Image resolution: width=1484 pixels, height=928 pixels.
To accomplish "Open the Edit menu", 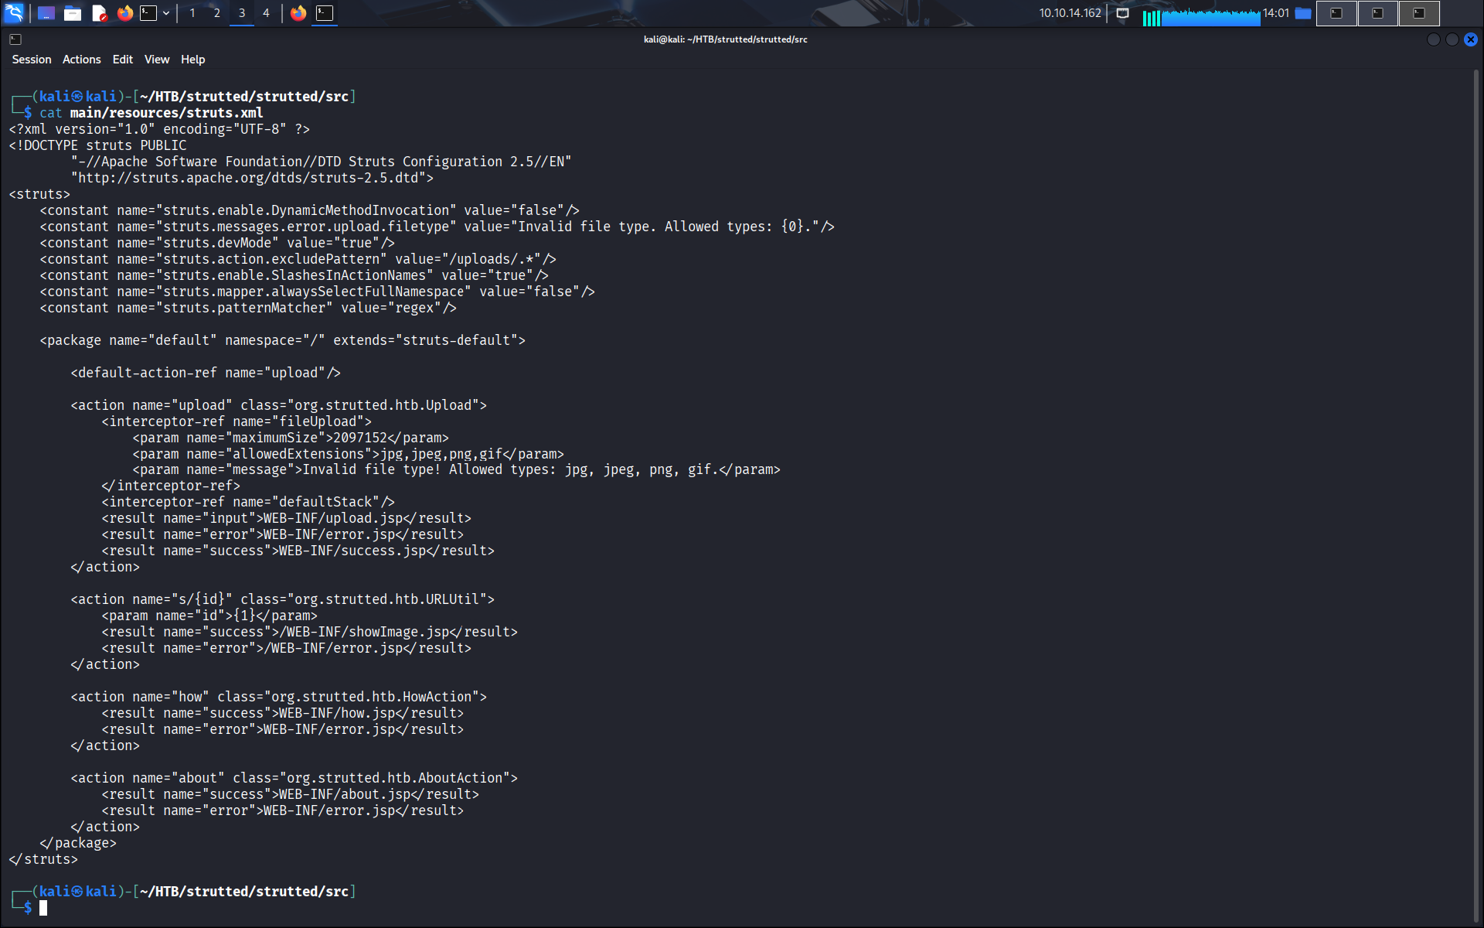I will point(122,60).
